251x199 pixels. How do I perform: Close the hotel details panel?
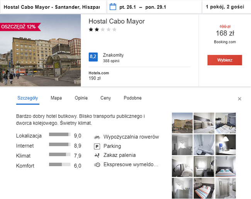239,99
